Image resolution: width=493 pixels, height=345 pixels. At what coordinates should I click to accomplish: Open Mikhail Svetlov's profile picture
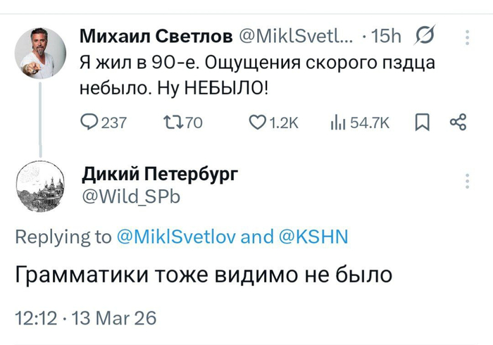pyautogui.click(x=41, y=54)
